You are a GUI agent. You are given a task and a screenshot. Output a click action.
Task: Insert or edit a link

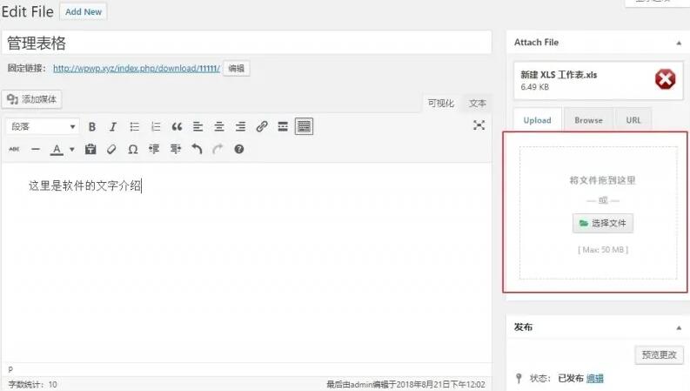[262, 127]
